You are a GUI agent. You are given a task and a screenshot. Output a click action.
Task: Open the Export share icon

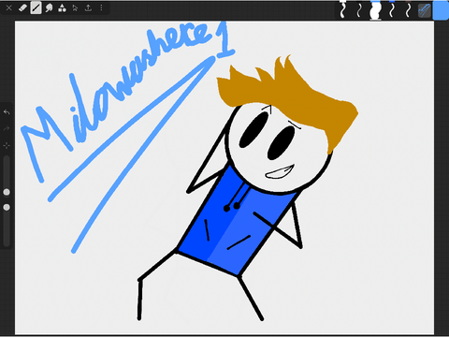coord(88,8)
